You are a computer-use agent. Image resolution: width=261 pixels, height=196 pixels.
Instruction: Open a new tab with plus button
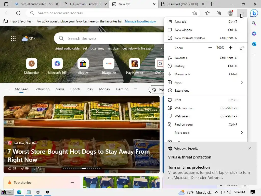[211, 4]
